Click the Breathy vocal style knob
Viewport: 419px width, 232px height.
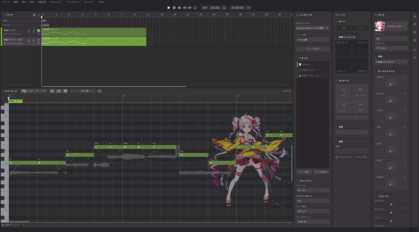(391, 100)
